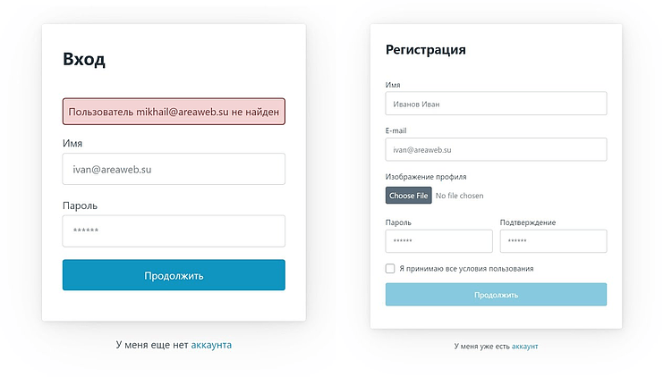Click the 'Регистрация' heading
The image size is (672, 377).
(x=425, y=50)
